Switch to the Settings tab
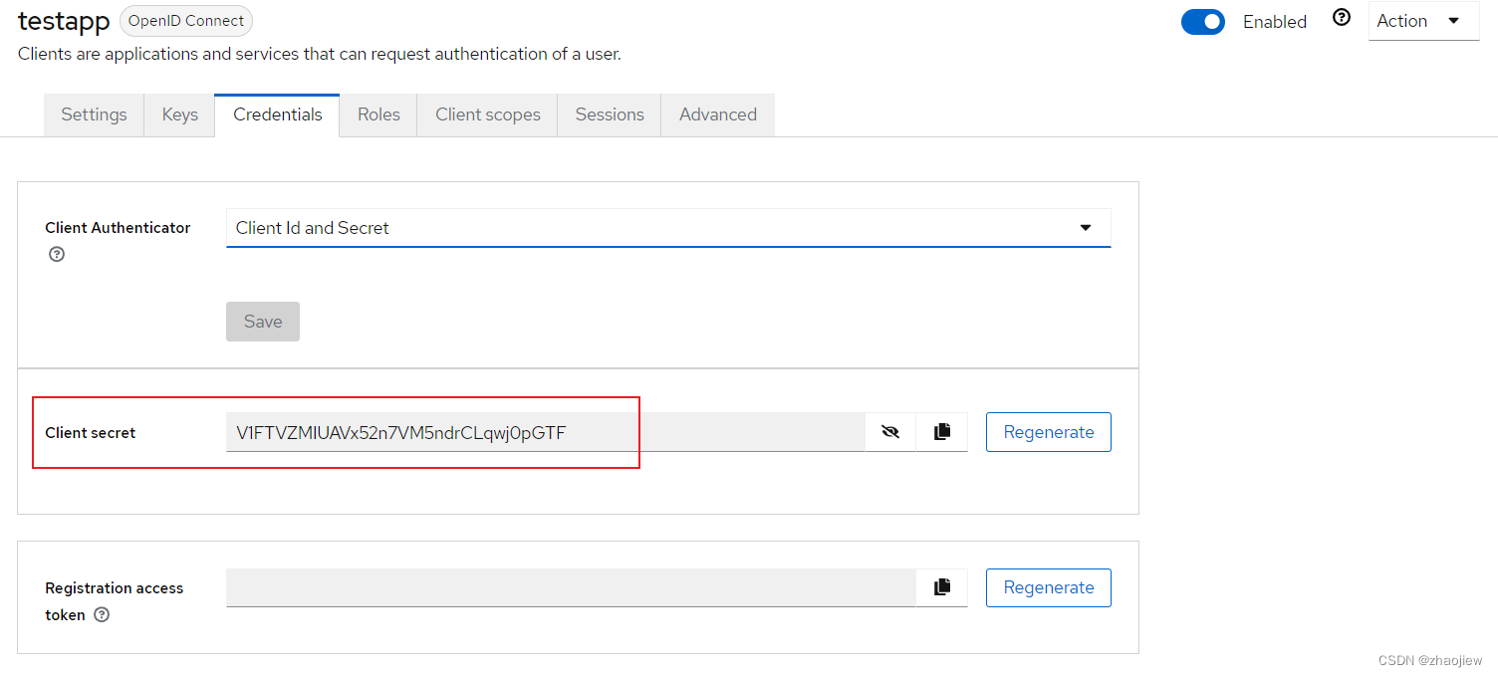Image resolution: width=1498 pixels, height=677 pixels. [94, 114]
